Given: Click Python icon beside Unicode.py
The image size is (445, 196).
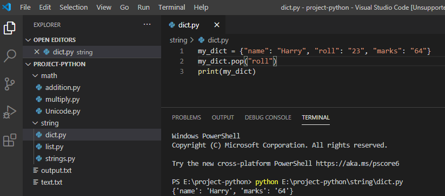Looking at the screenshot, I should pyautogui.click(x=38, y=111).
